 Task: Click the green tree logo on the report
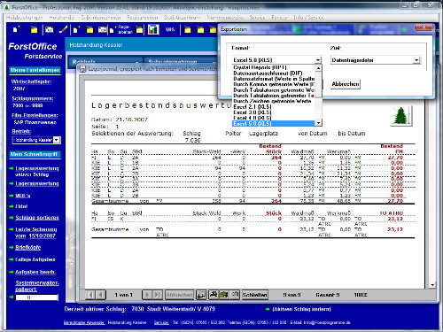[x=401, y=116]
